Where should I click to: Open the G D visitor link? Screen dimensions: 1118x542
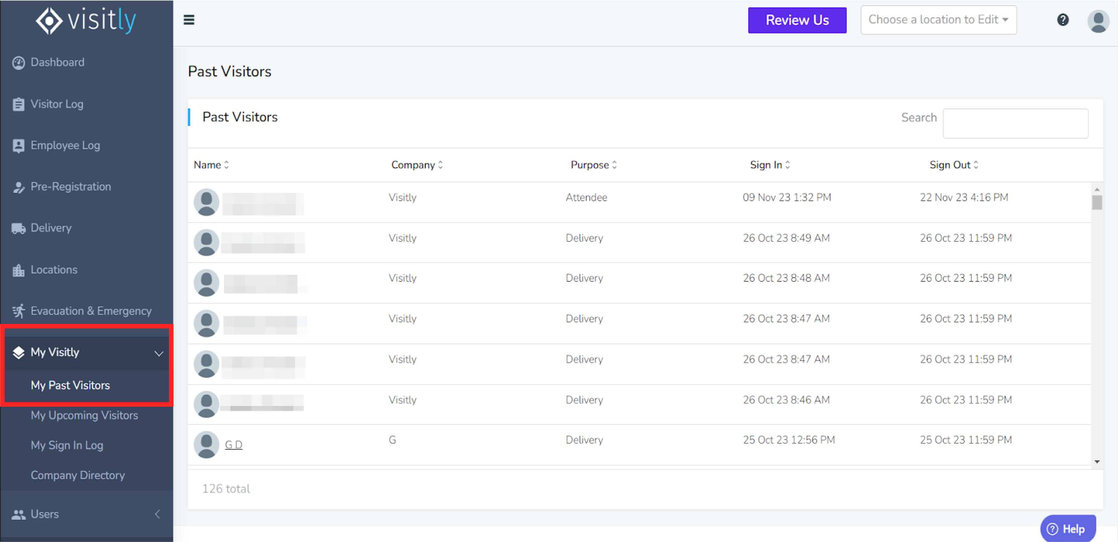[233, 445]
